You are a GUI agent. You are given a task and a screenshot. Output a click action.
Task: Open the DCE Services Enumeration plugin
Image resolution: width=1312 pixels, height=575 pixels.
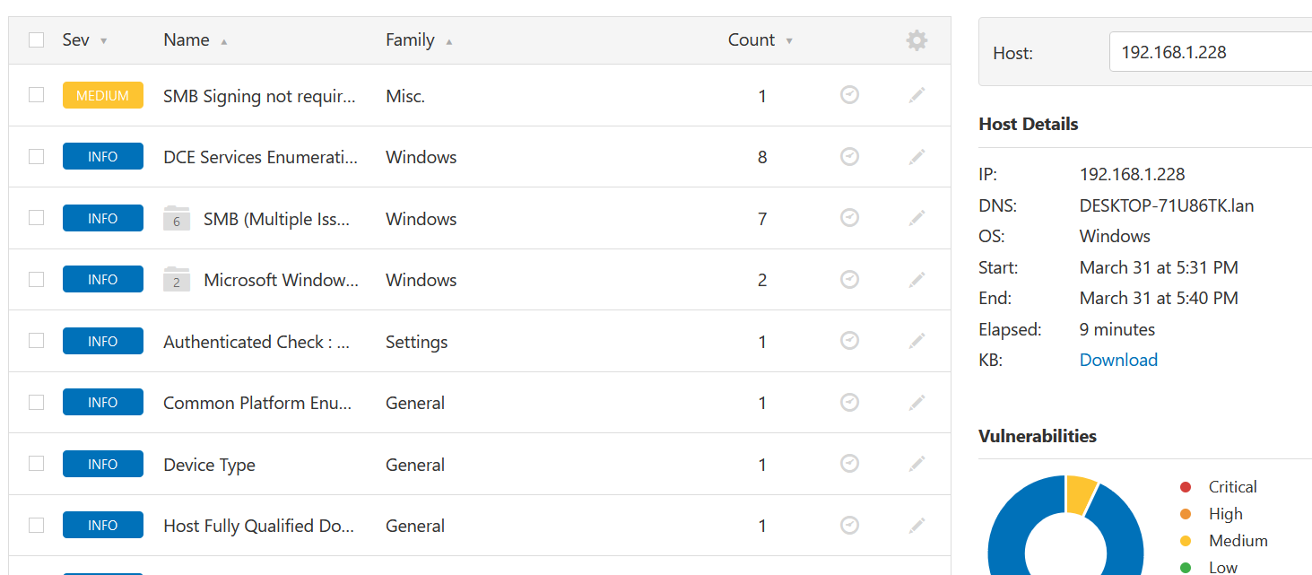pyautogui.click(x=260, y=157)
